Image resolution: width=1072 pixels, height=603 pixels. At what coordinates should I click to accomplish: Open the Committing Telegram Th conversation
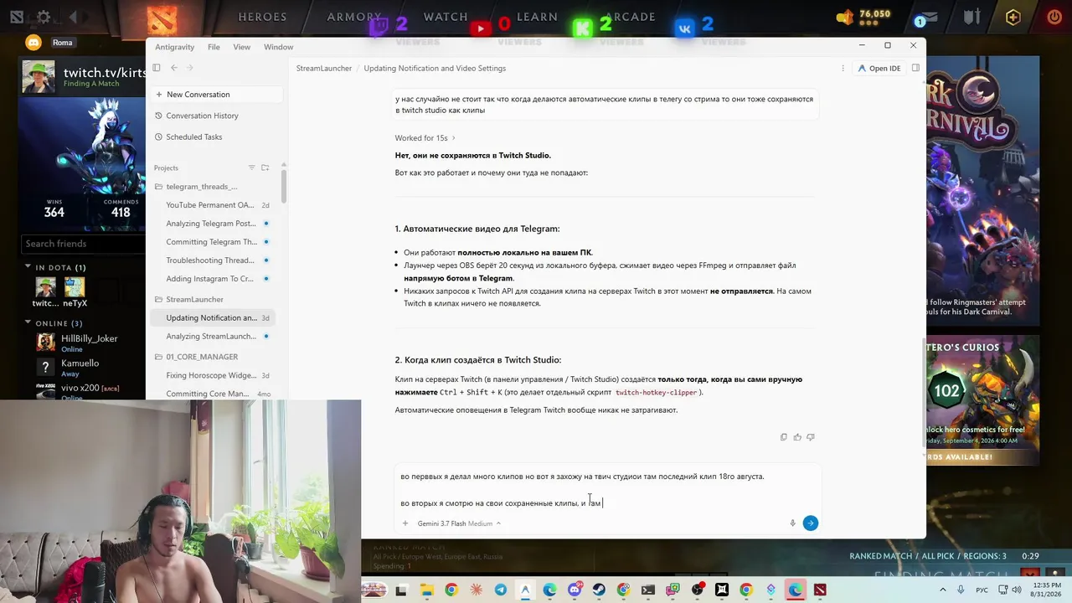(x=214, y=242)
